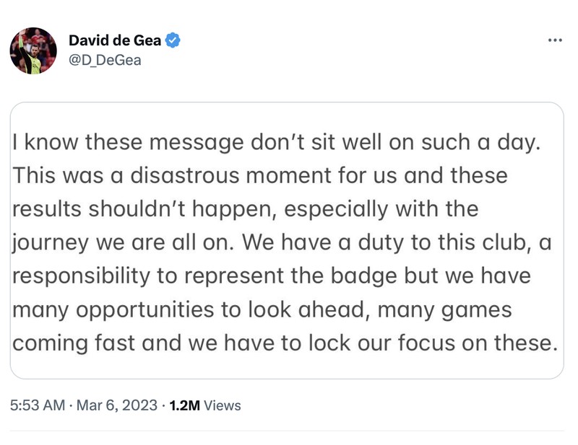This screenshot has width=578, height=445.
Task: Open the @D_DeGea handle link
Action: 104,60
